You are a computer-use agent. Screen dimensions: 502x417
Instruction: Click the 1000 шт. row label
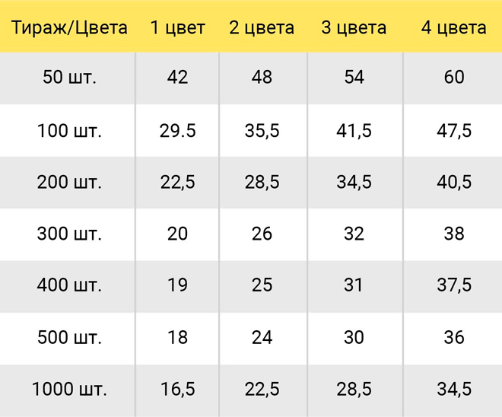pyautogui.click(x=69, y=389)
